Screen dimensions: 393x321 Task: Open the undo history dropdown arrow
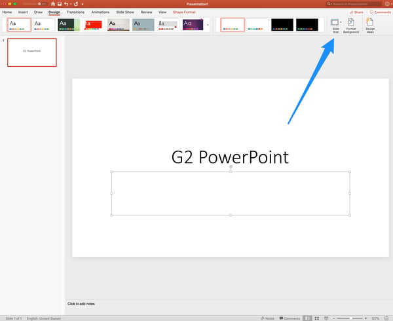click(71, 4)
